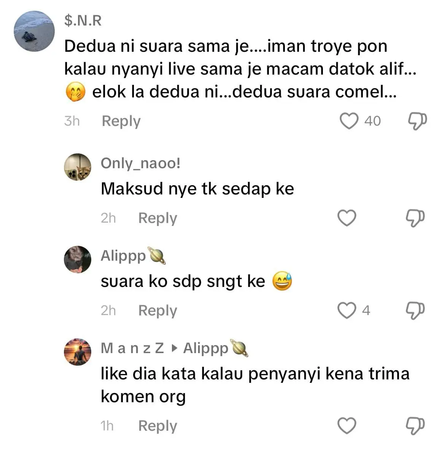
Task: Like the $.N.R comment with heart icon
Action: [348, 121]
